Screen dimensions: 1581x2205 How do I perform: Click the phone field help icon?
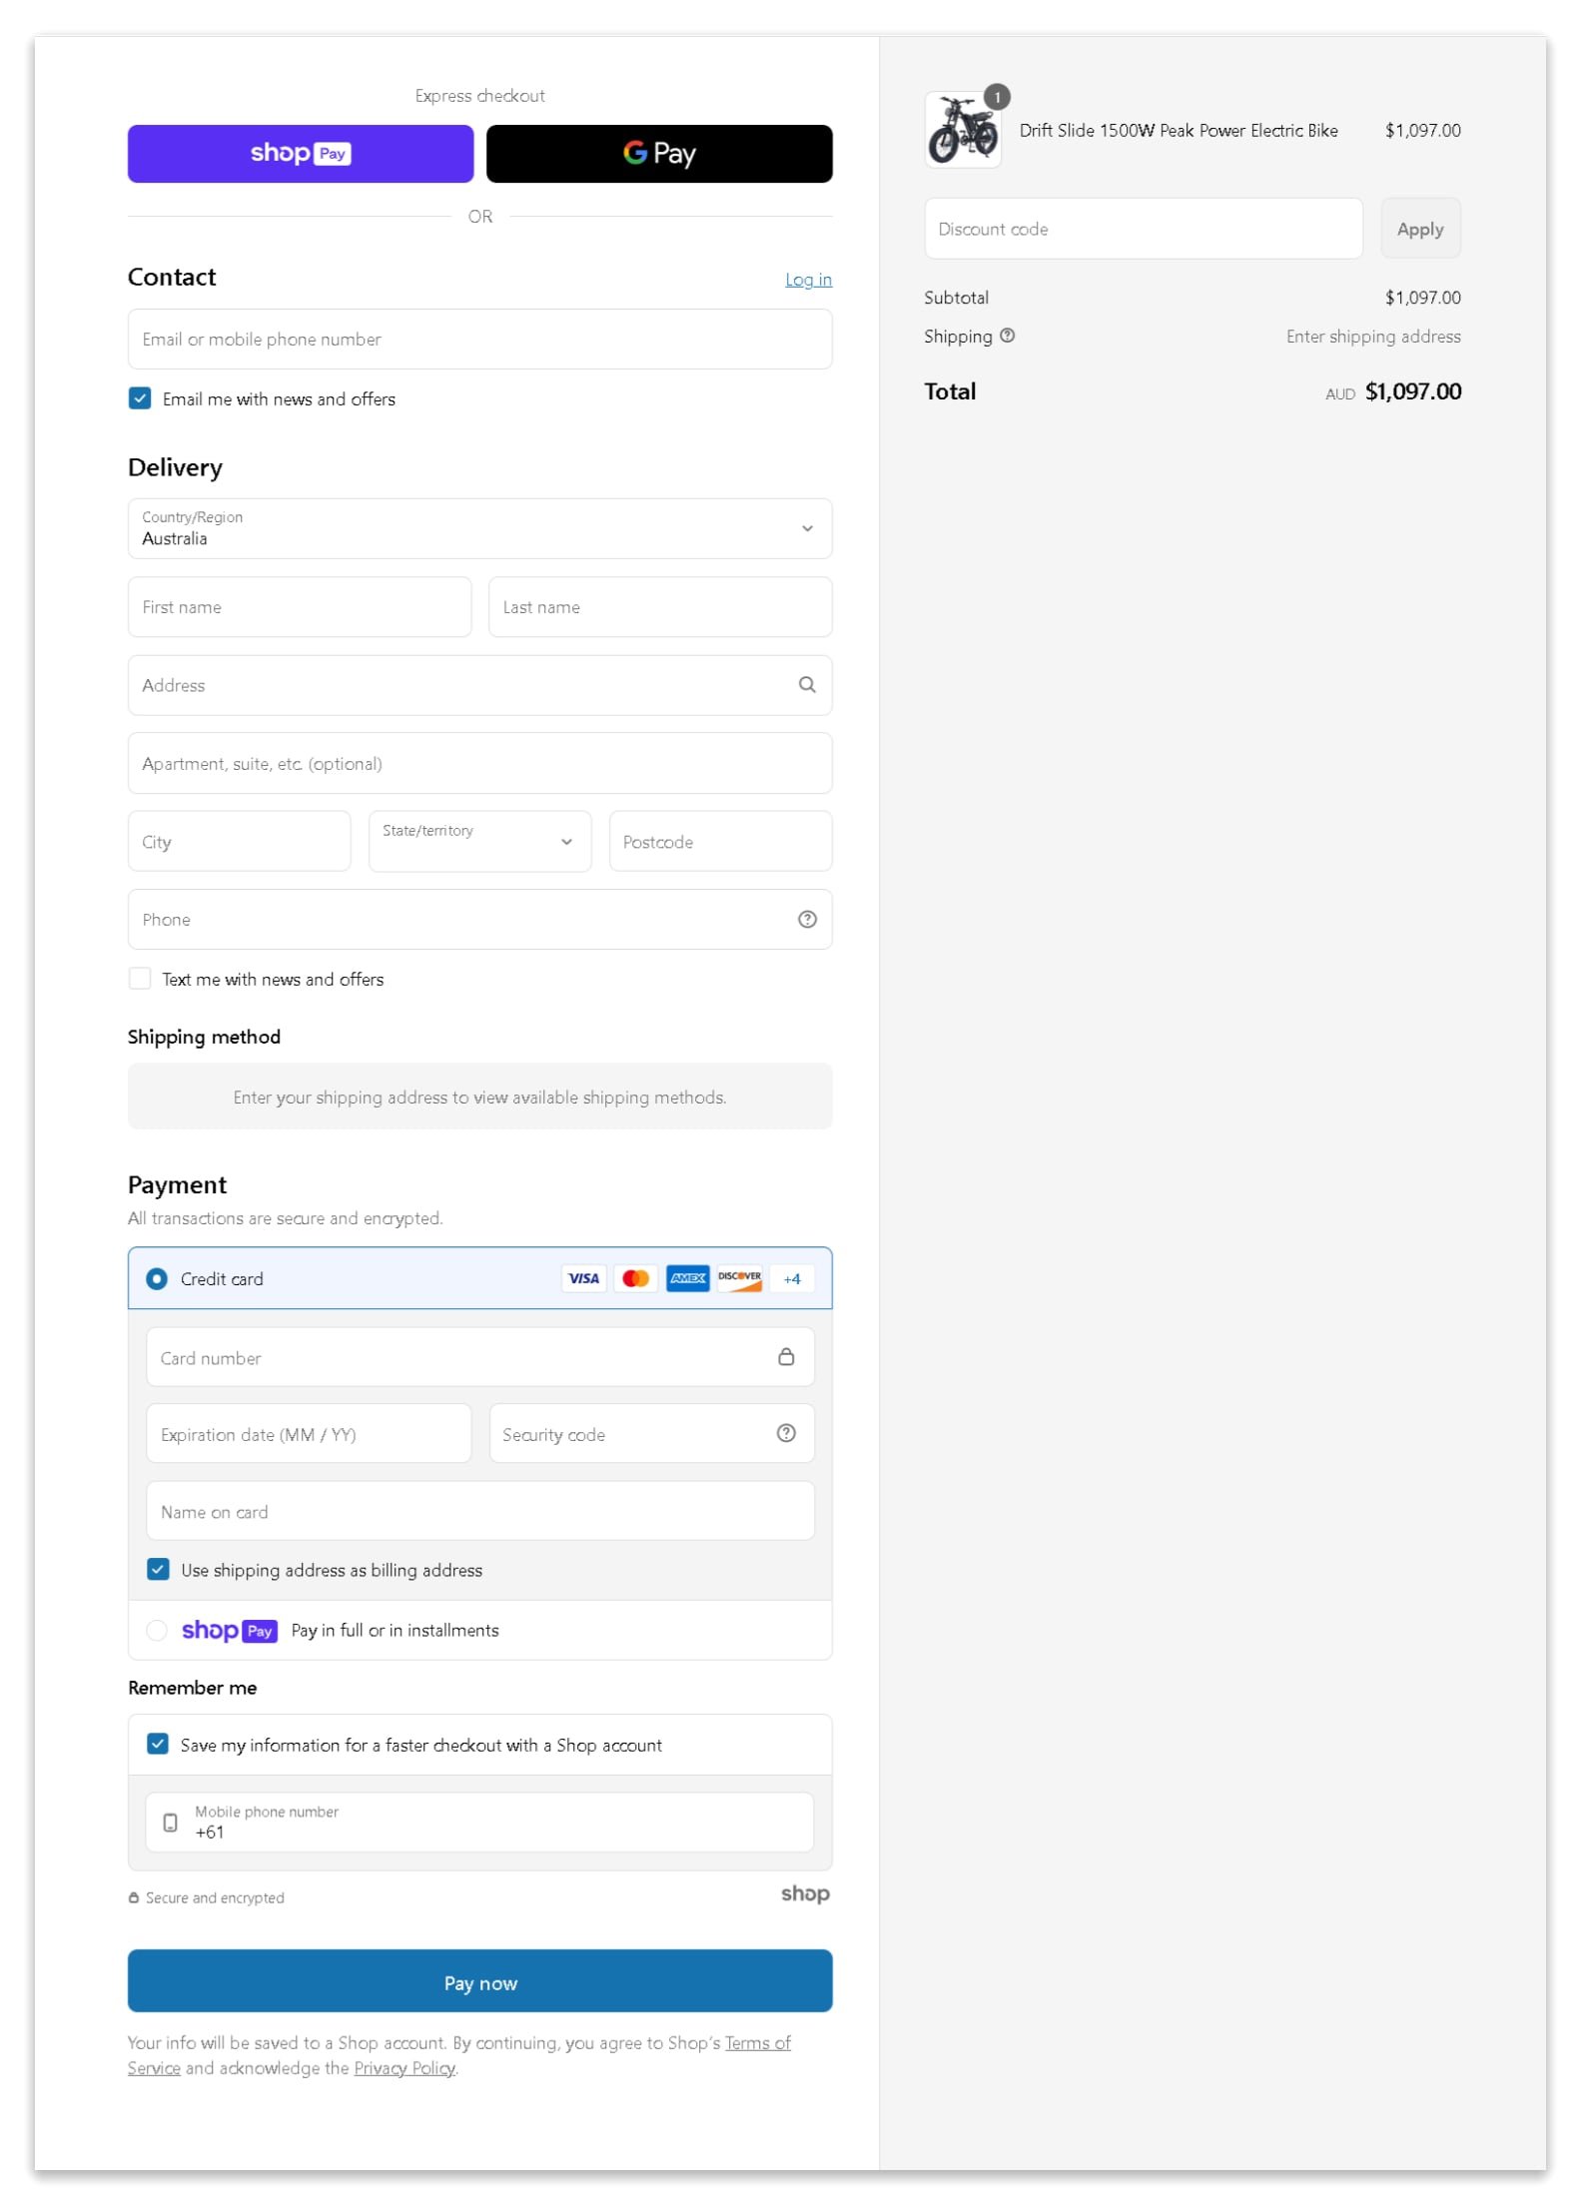tap(806, 920)
